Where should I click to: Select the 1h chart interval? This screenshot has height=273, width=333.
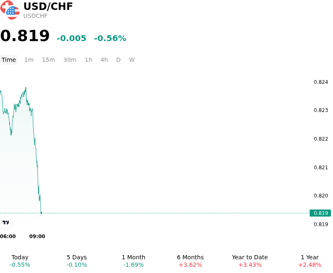pos(89,60)
